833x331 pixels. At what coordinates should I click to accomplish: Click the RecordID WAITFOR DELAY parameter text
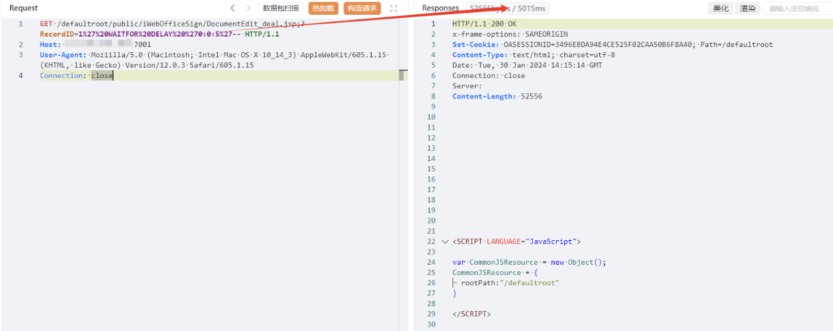[x=140, y=34]
